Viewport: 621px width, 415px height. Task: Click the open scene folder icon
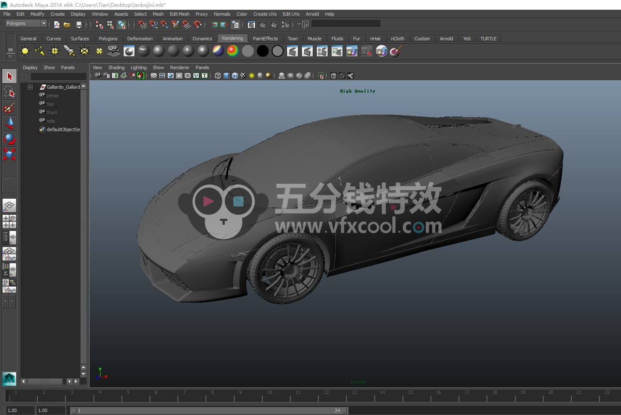(x=67, y=24)
